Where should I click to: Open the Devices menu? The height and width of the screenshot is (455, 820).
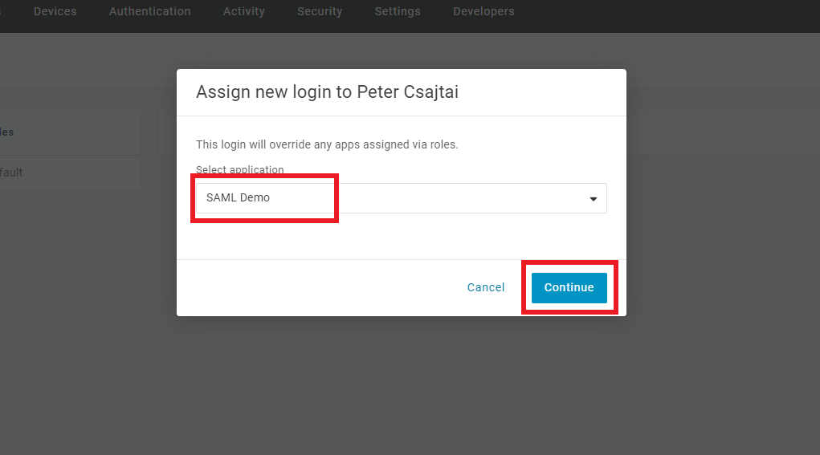pos(55,11)
